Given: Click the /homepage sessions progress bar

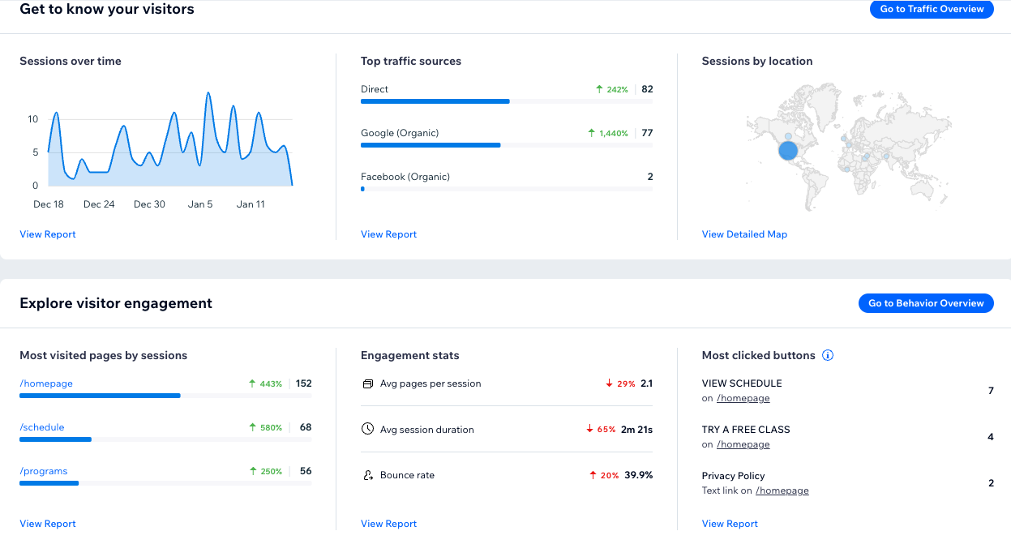Looking at the screenshot, I should [165, 396].
